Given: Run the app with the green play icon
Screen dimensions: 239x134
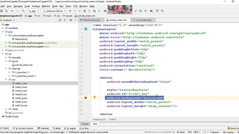Looking at the screenshot, I should tap(70, 11).
